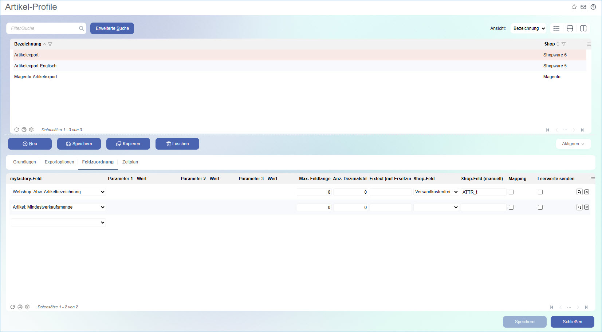Click the mail envelope icon in header
Image resolution: width=602 pixels, height=332 pixels.
pos(583,7)
